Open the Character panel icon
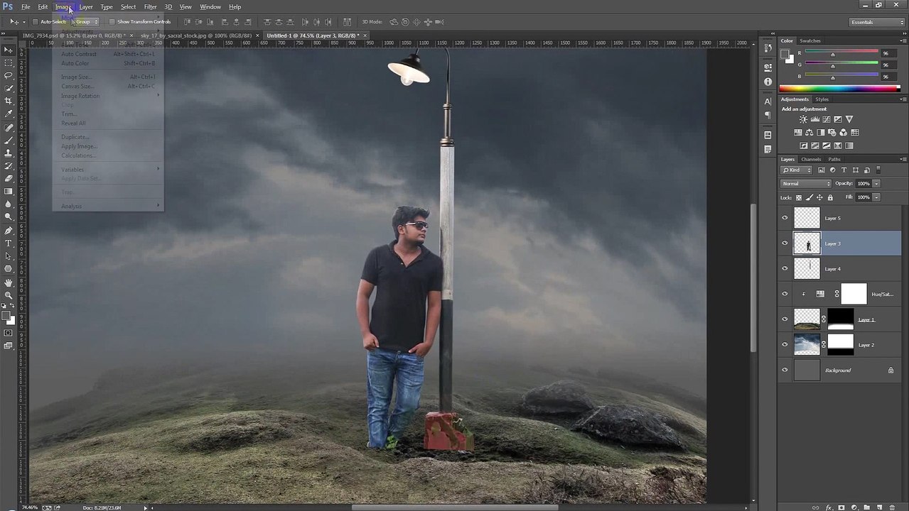 click(768, 101)
